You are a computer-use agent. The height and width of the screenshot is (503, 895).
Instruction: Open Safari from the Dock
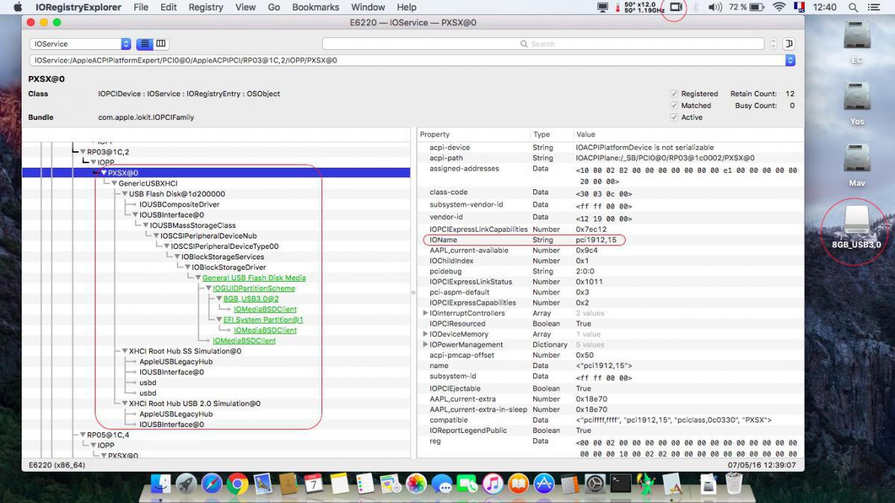212,484
